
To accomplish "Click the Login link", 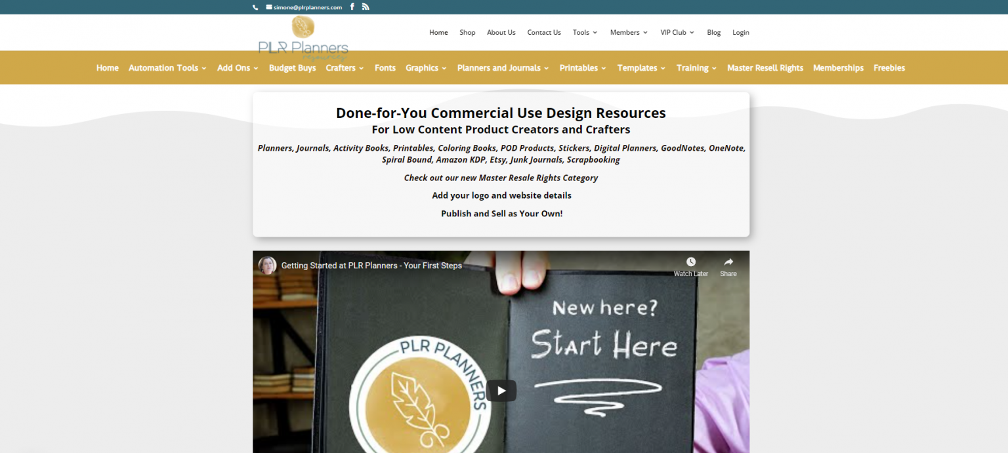I will (x=740, y=32).
